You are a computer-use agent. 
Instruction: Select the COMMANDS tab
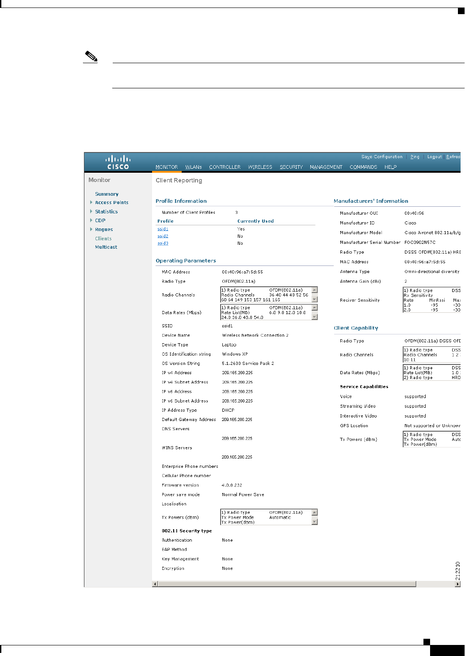363,167
